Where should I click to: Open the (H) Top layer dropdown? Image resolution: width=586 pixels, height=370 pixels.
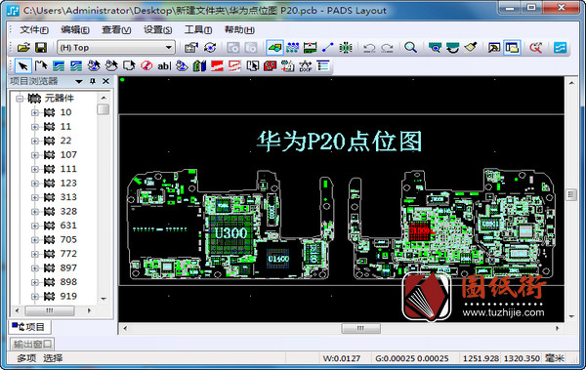click(116, 48)
